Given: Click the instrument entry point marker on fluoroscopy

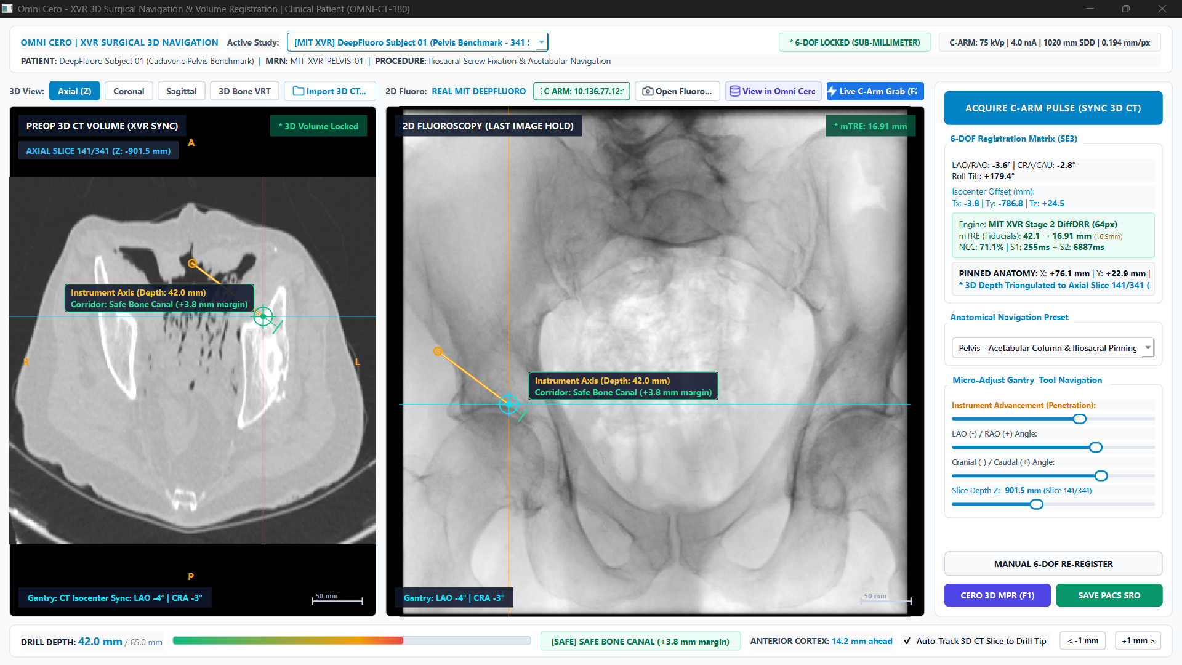Looking at the screenshot, I should pos(438,351).
